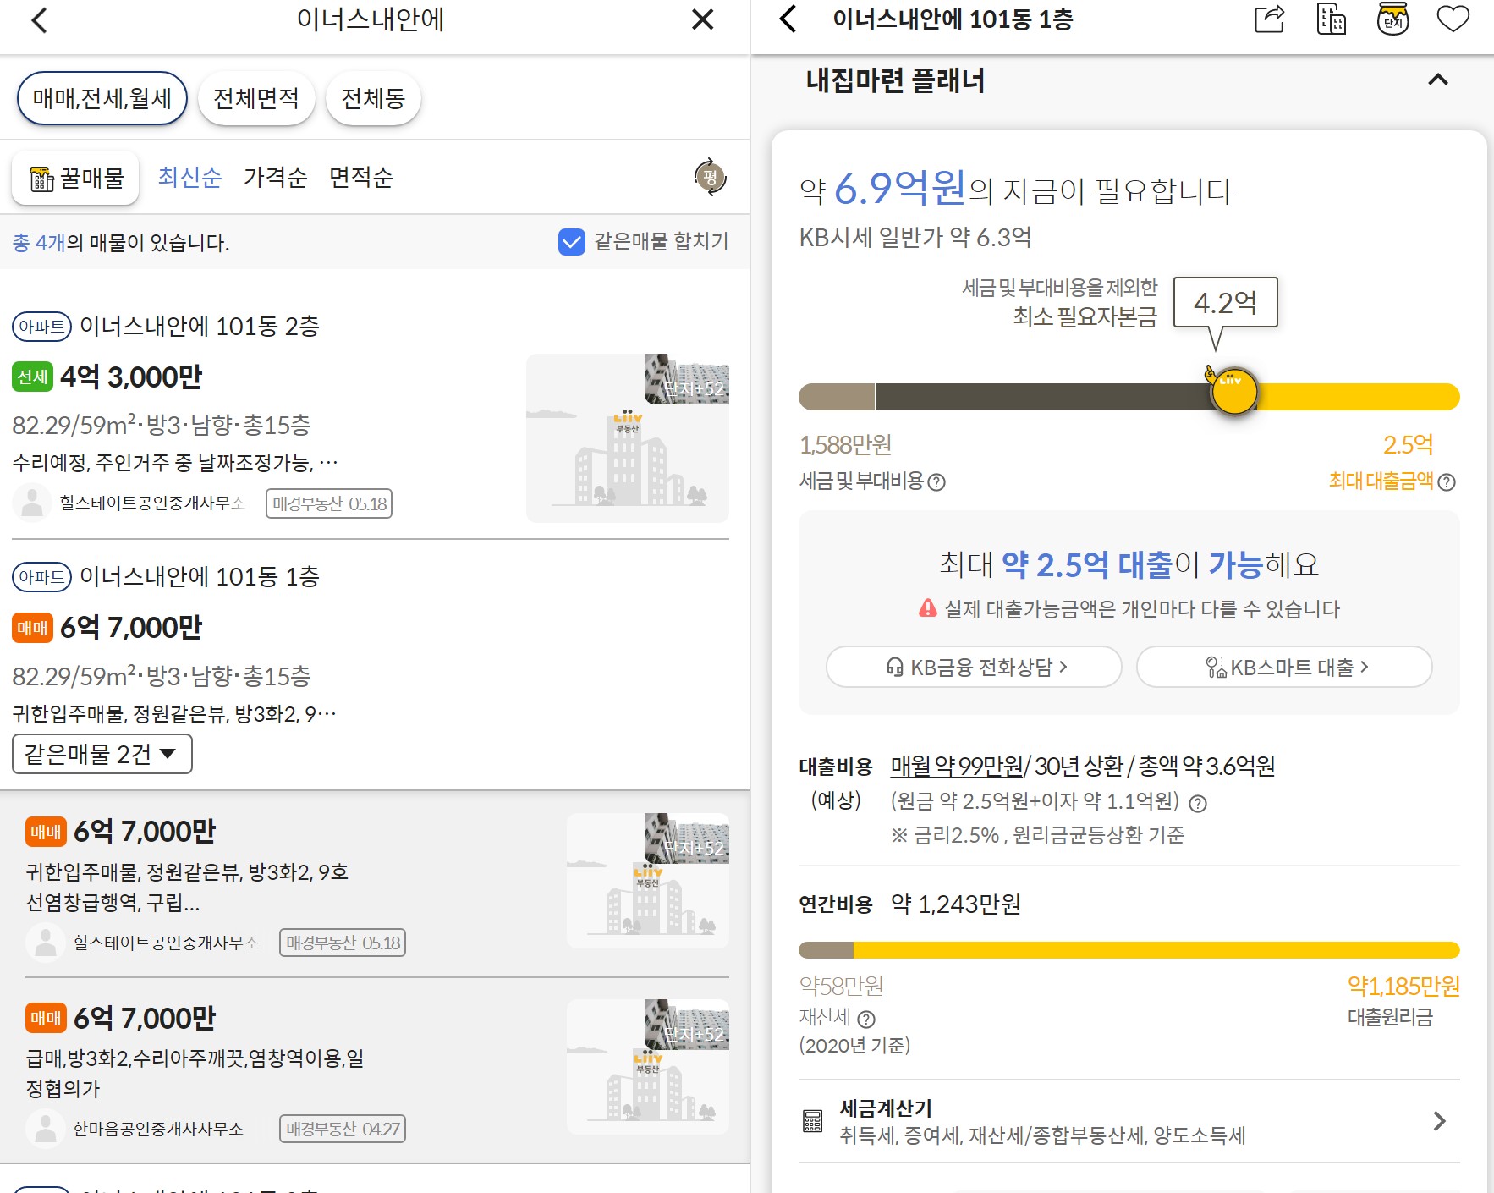Click 매경부동산 05.18 tag on 전세 listing
Screen dimensions: 1494x1193
[x=329, y=503]
